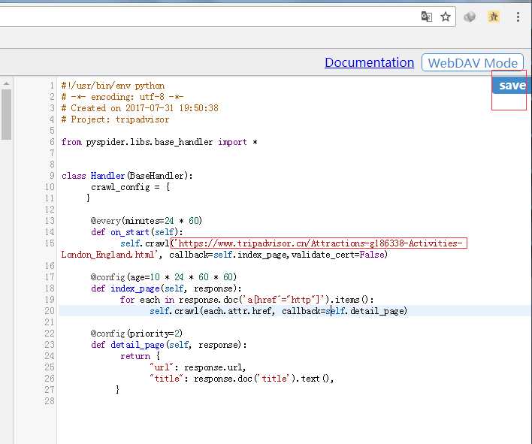This screenshot has width=532, height=444.
Task: Click the '@config(priority=2)' decorator
Action: tap(137, 334)
